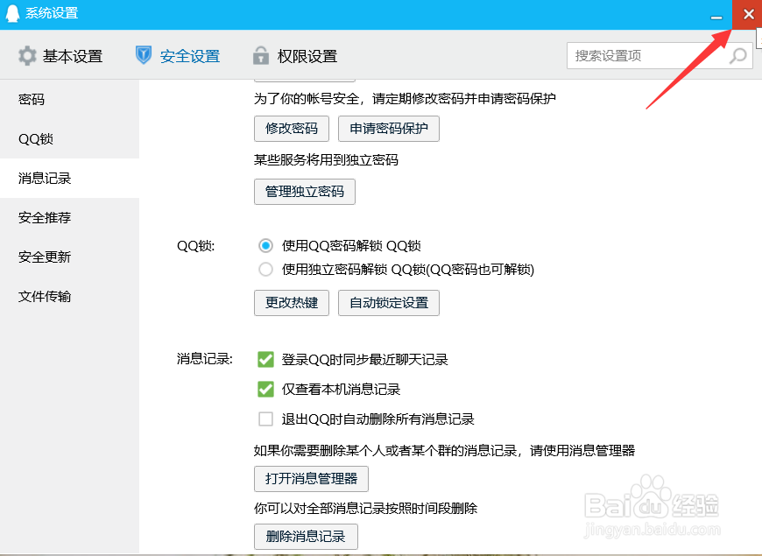Click the 申请密码保护 button
Image resolution: width=762 pixels, height=556 pixels.
389,129
